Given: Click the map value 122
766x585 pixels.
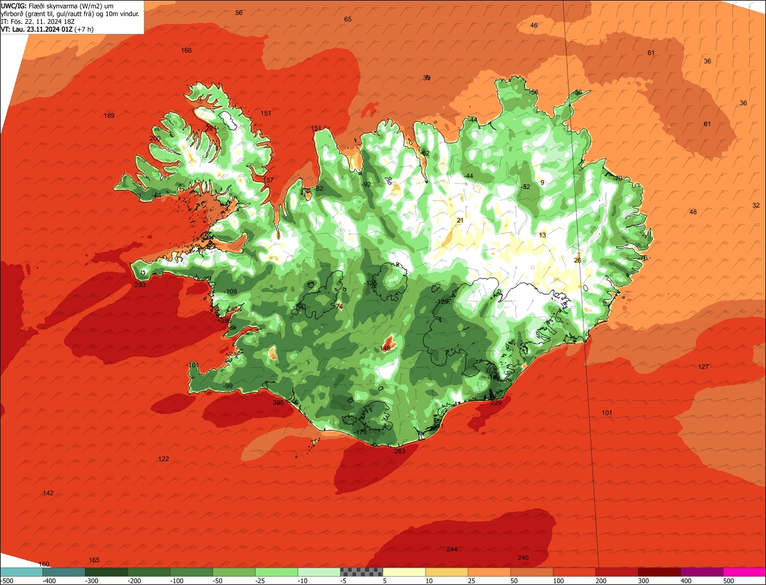Looking at the screenshot, I should pos(163,459).
